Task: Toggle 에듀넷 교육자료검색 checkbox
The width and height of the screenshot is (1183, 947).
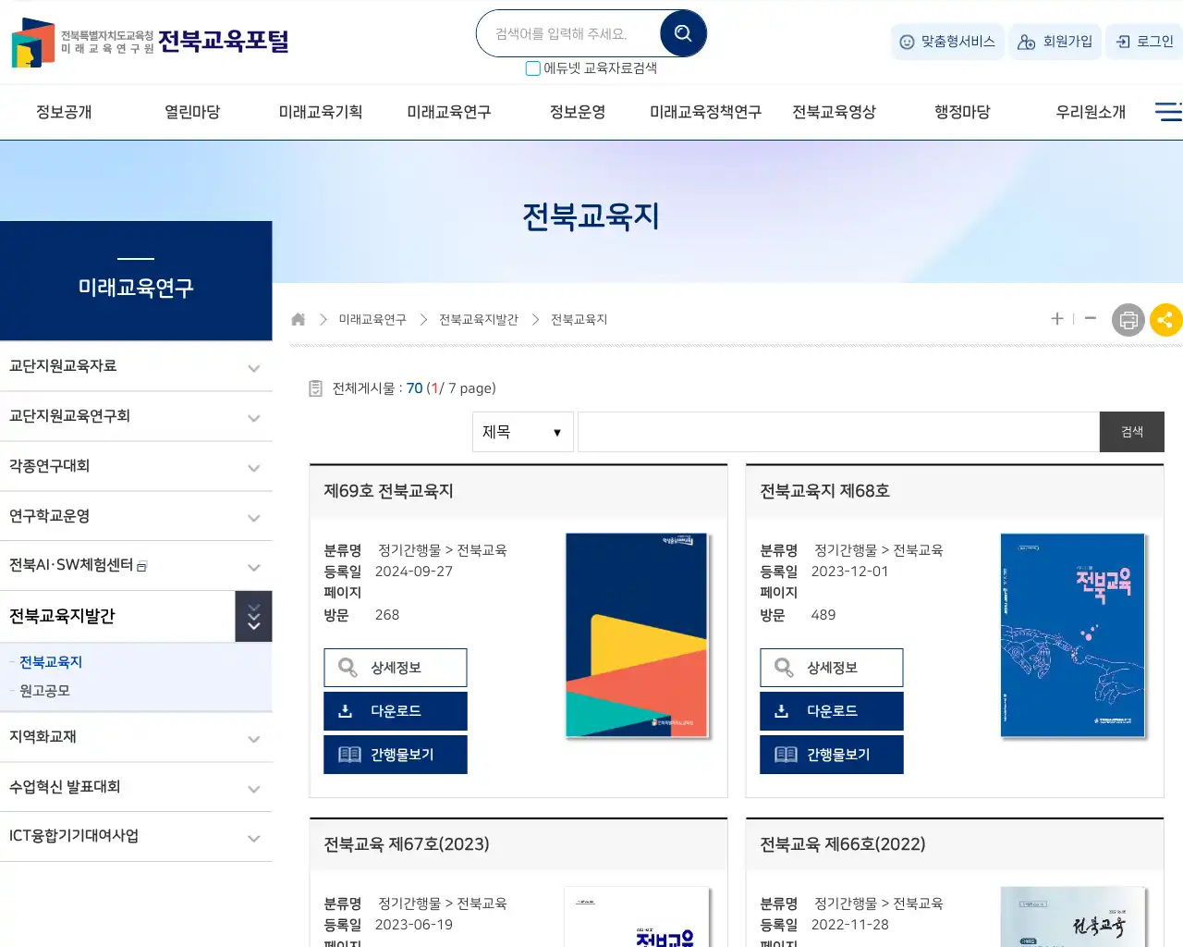Action: (x=532, y=68)
